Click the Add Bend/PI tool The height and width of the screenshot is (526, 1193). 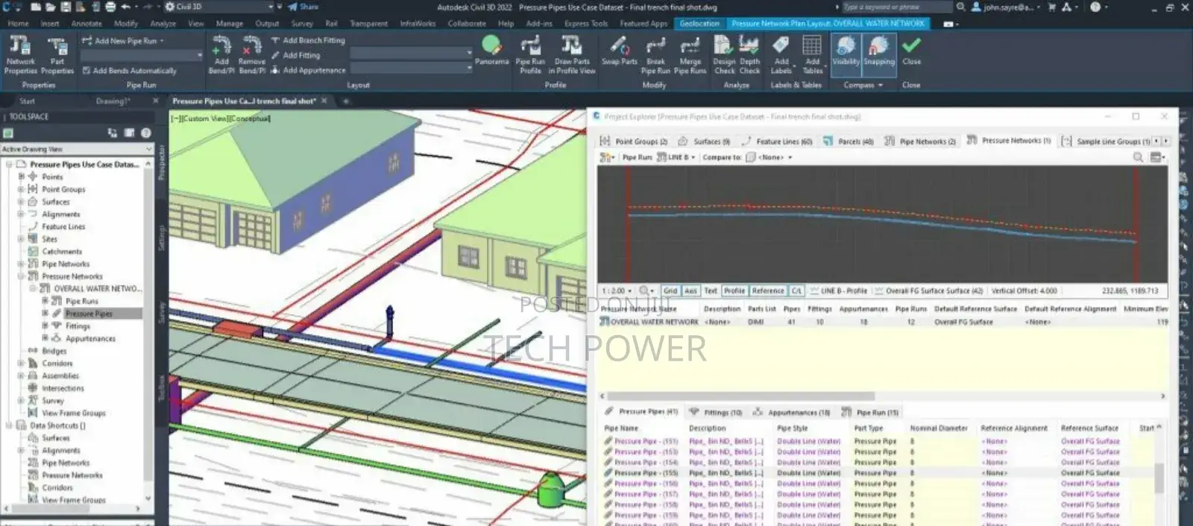tap(221, 54)
